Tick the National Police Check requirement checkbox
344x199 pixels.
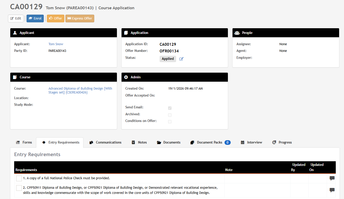click(19, 178)
